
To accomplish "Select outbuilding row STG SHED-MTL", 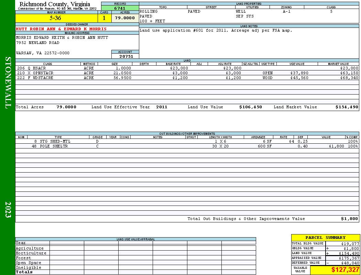I will pos(187,141).
